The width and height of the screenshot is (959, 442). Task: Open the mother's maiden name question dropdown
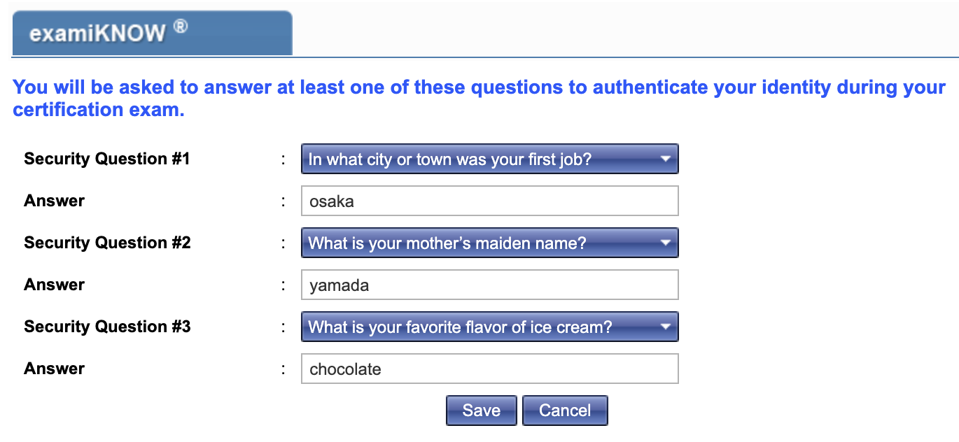click(489, 243)
